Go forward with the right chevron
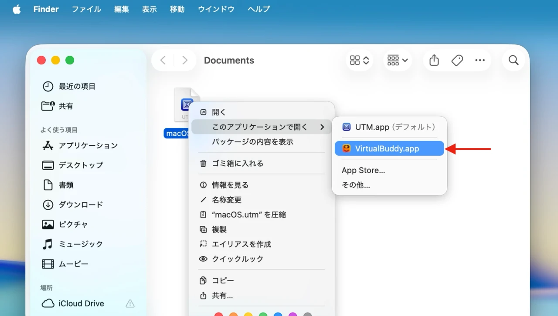 (185, 61)
